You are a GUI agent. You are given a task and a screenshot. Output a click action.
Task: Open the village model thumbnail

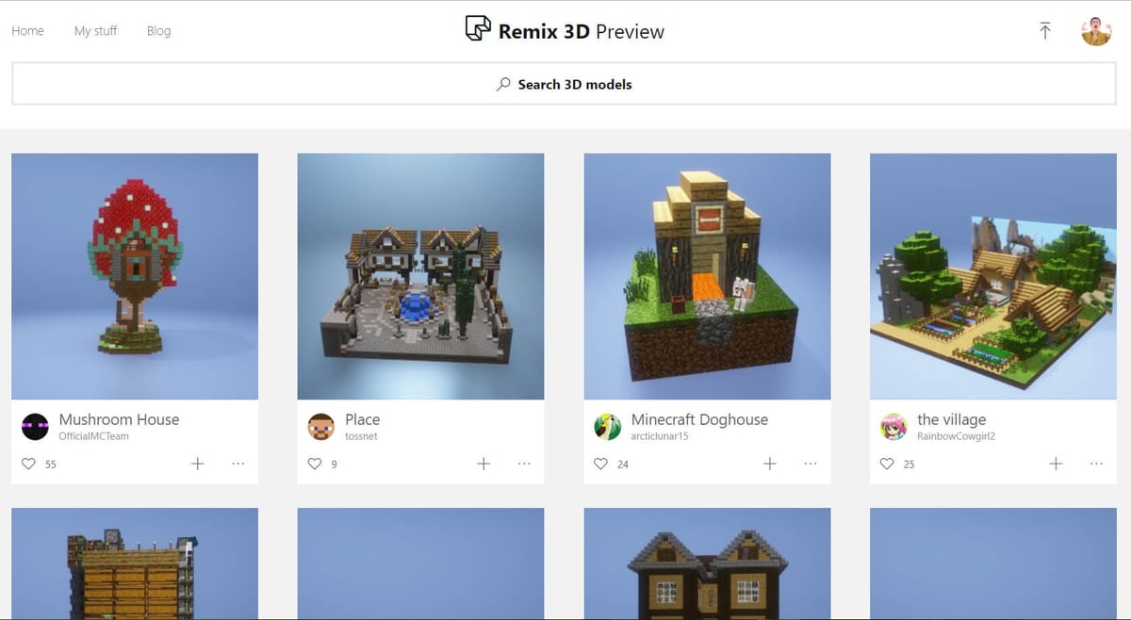tap(992, 276)
